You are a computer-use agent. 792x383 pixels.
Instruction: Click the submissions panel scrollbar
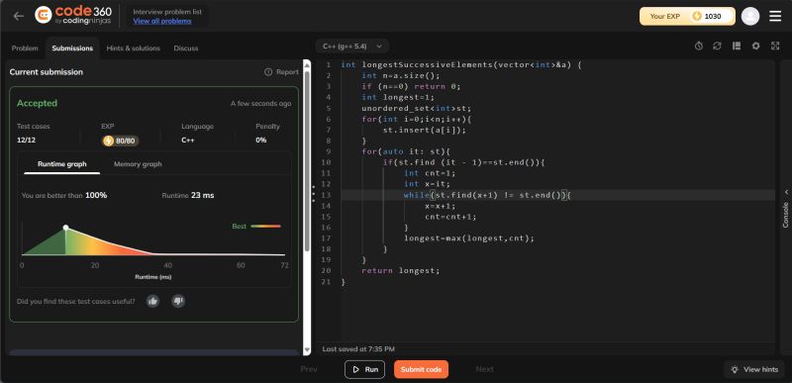pyautogui.click(x=307, y=161)
